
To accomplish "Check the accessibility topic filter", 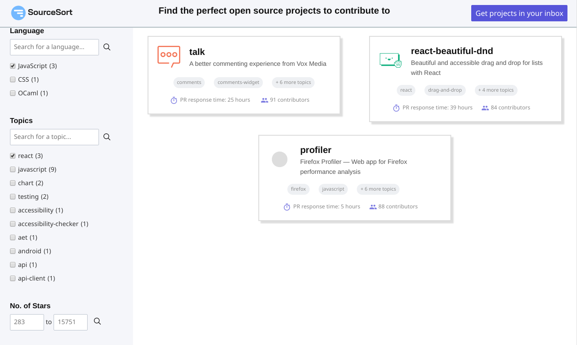I will click(x=13, y=210).
